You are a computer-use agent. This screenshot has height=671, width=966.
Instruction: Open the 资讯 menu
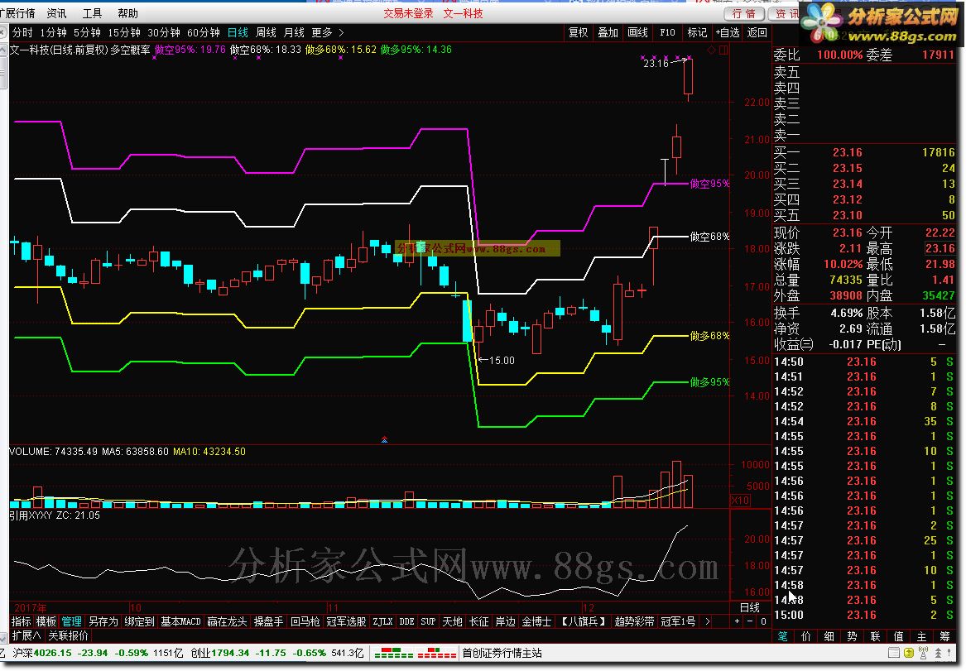coord(56,13)
